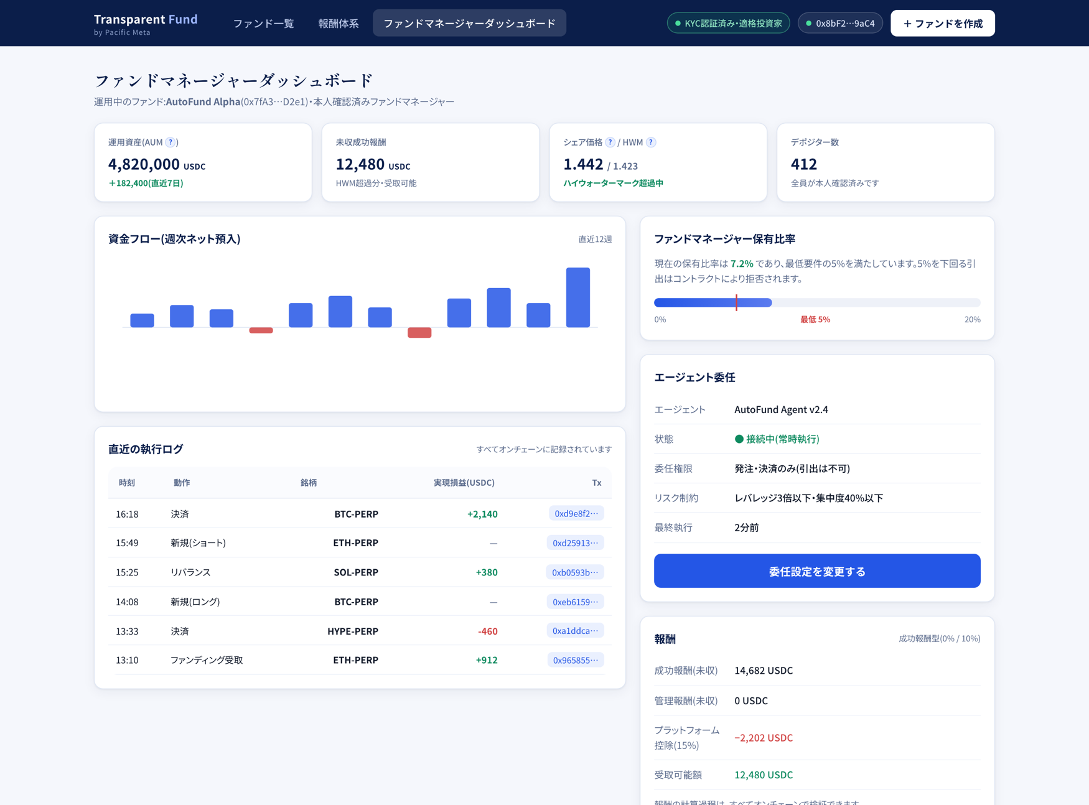Click the HWM help question-mark icon
The height and width of the screenshot is (805, 1089).
click(x=651, y=142)
